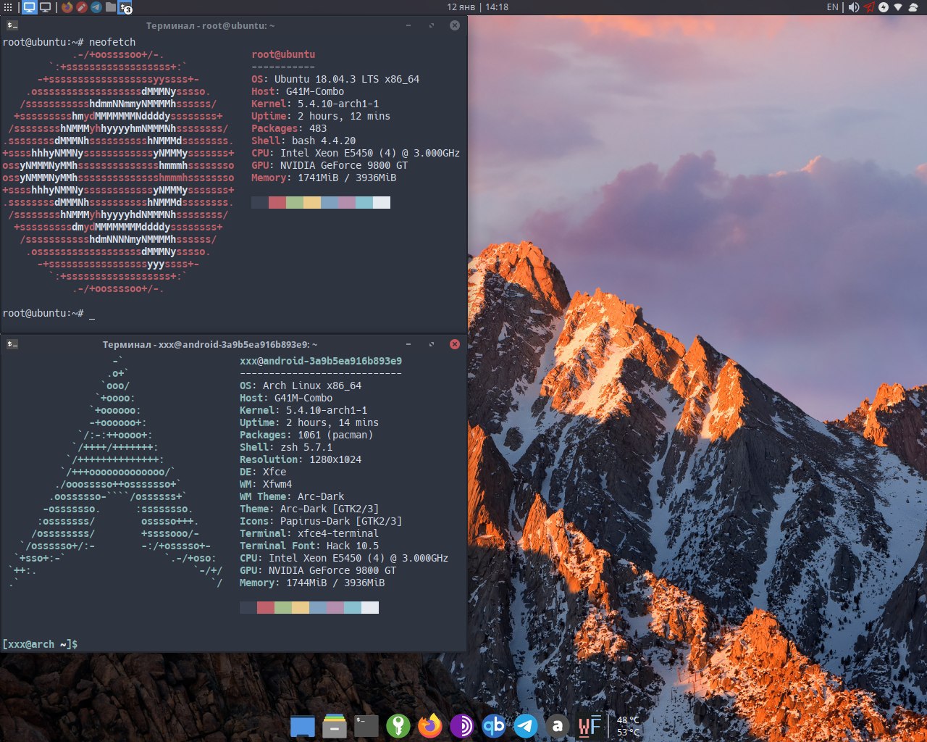
Task: Click the temperature sensor readout 48 °C
Action: click(x=628, y=720)
